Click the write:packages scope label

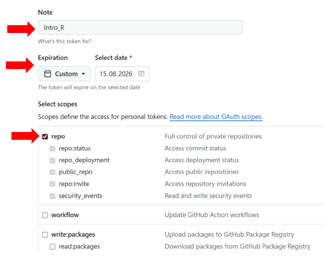point(73,235)
